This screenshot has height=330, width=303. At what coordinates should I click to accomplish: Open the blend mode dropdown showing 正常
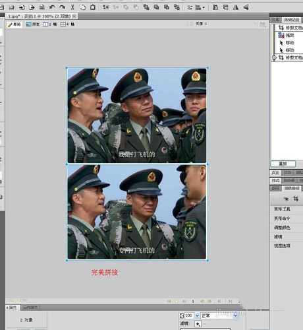click(219, 315)
